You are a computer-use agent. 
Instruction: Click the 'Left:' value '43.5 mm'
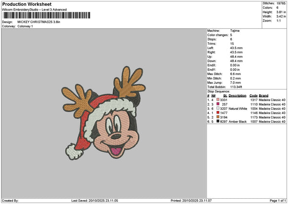[236, 48]
